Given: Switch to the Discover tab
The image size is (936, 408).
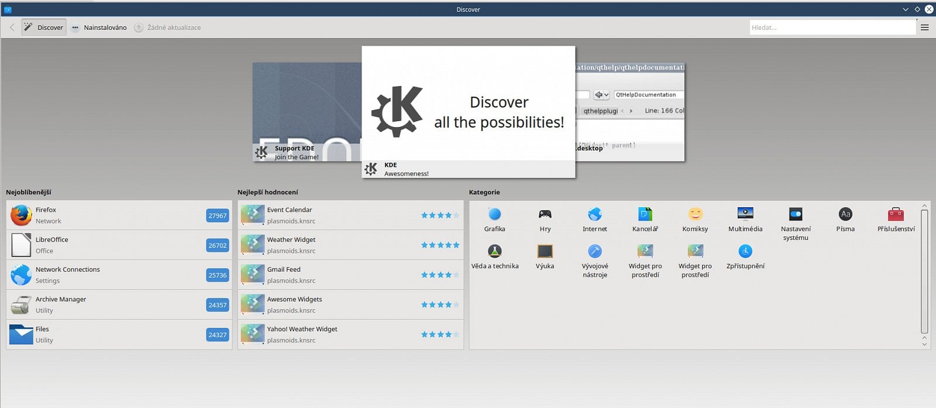Looking at the screenshot, I should (44, 28).
